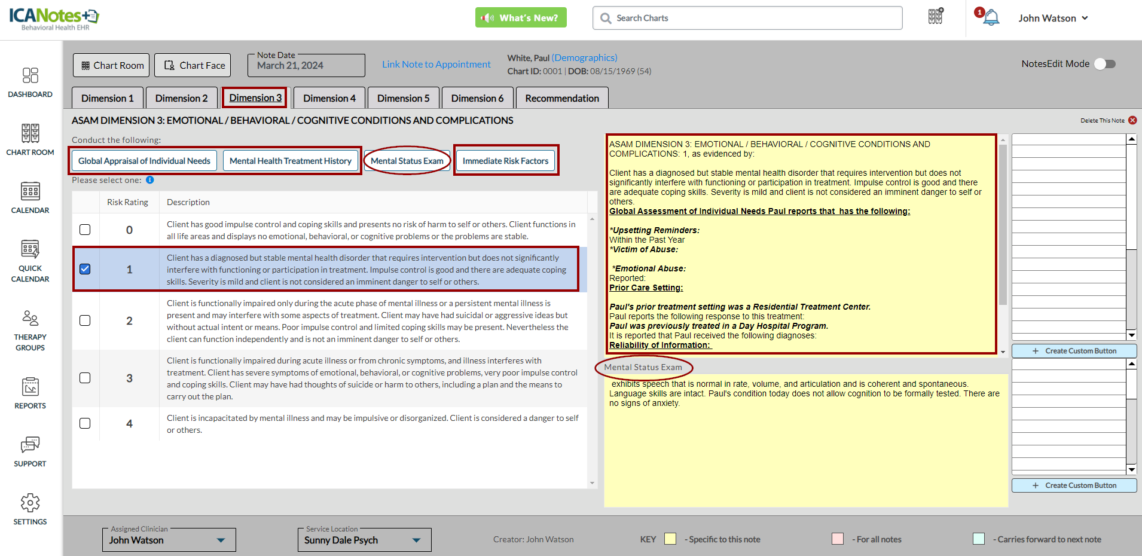Open the Dashboard sidebar icon
The width and height of the screenshot is (1142, 556).
tap(30, 76)
